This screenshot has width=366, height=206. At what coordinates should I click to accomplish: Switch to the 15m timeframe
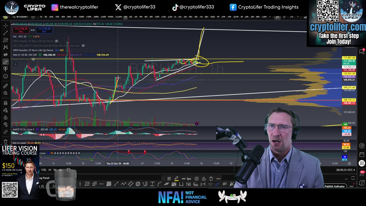pyautogui.click(x=89, y=17)
